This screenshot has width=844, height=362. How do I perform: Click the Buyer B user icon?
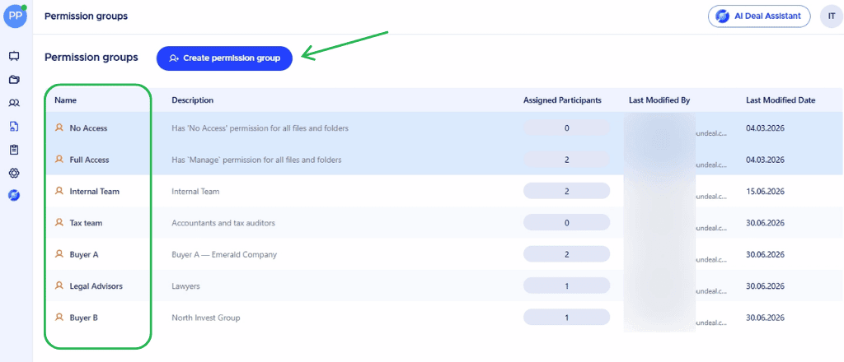(x=59, y=318)
